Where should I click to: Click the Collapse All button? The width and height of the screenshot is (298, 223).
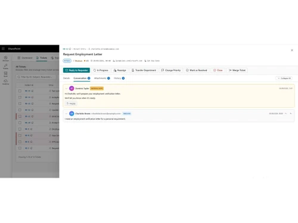pyautogui.click(x=284, y=78)
